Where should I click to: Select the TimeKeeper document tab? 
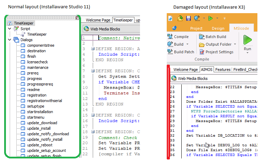pyautogui.click(x=123, y=20)
